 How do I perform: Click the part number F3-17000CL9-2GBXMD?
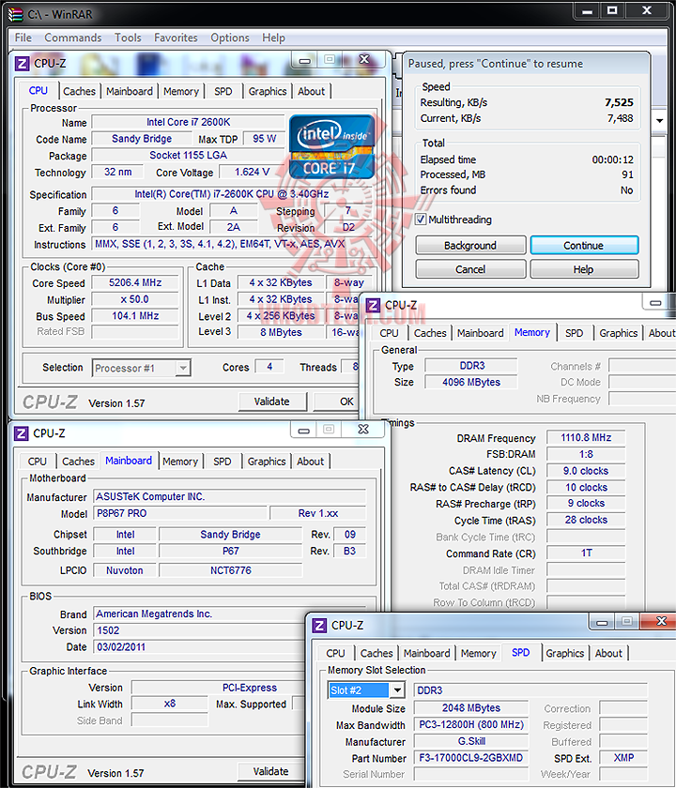click(x=470, y=758)
